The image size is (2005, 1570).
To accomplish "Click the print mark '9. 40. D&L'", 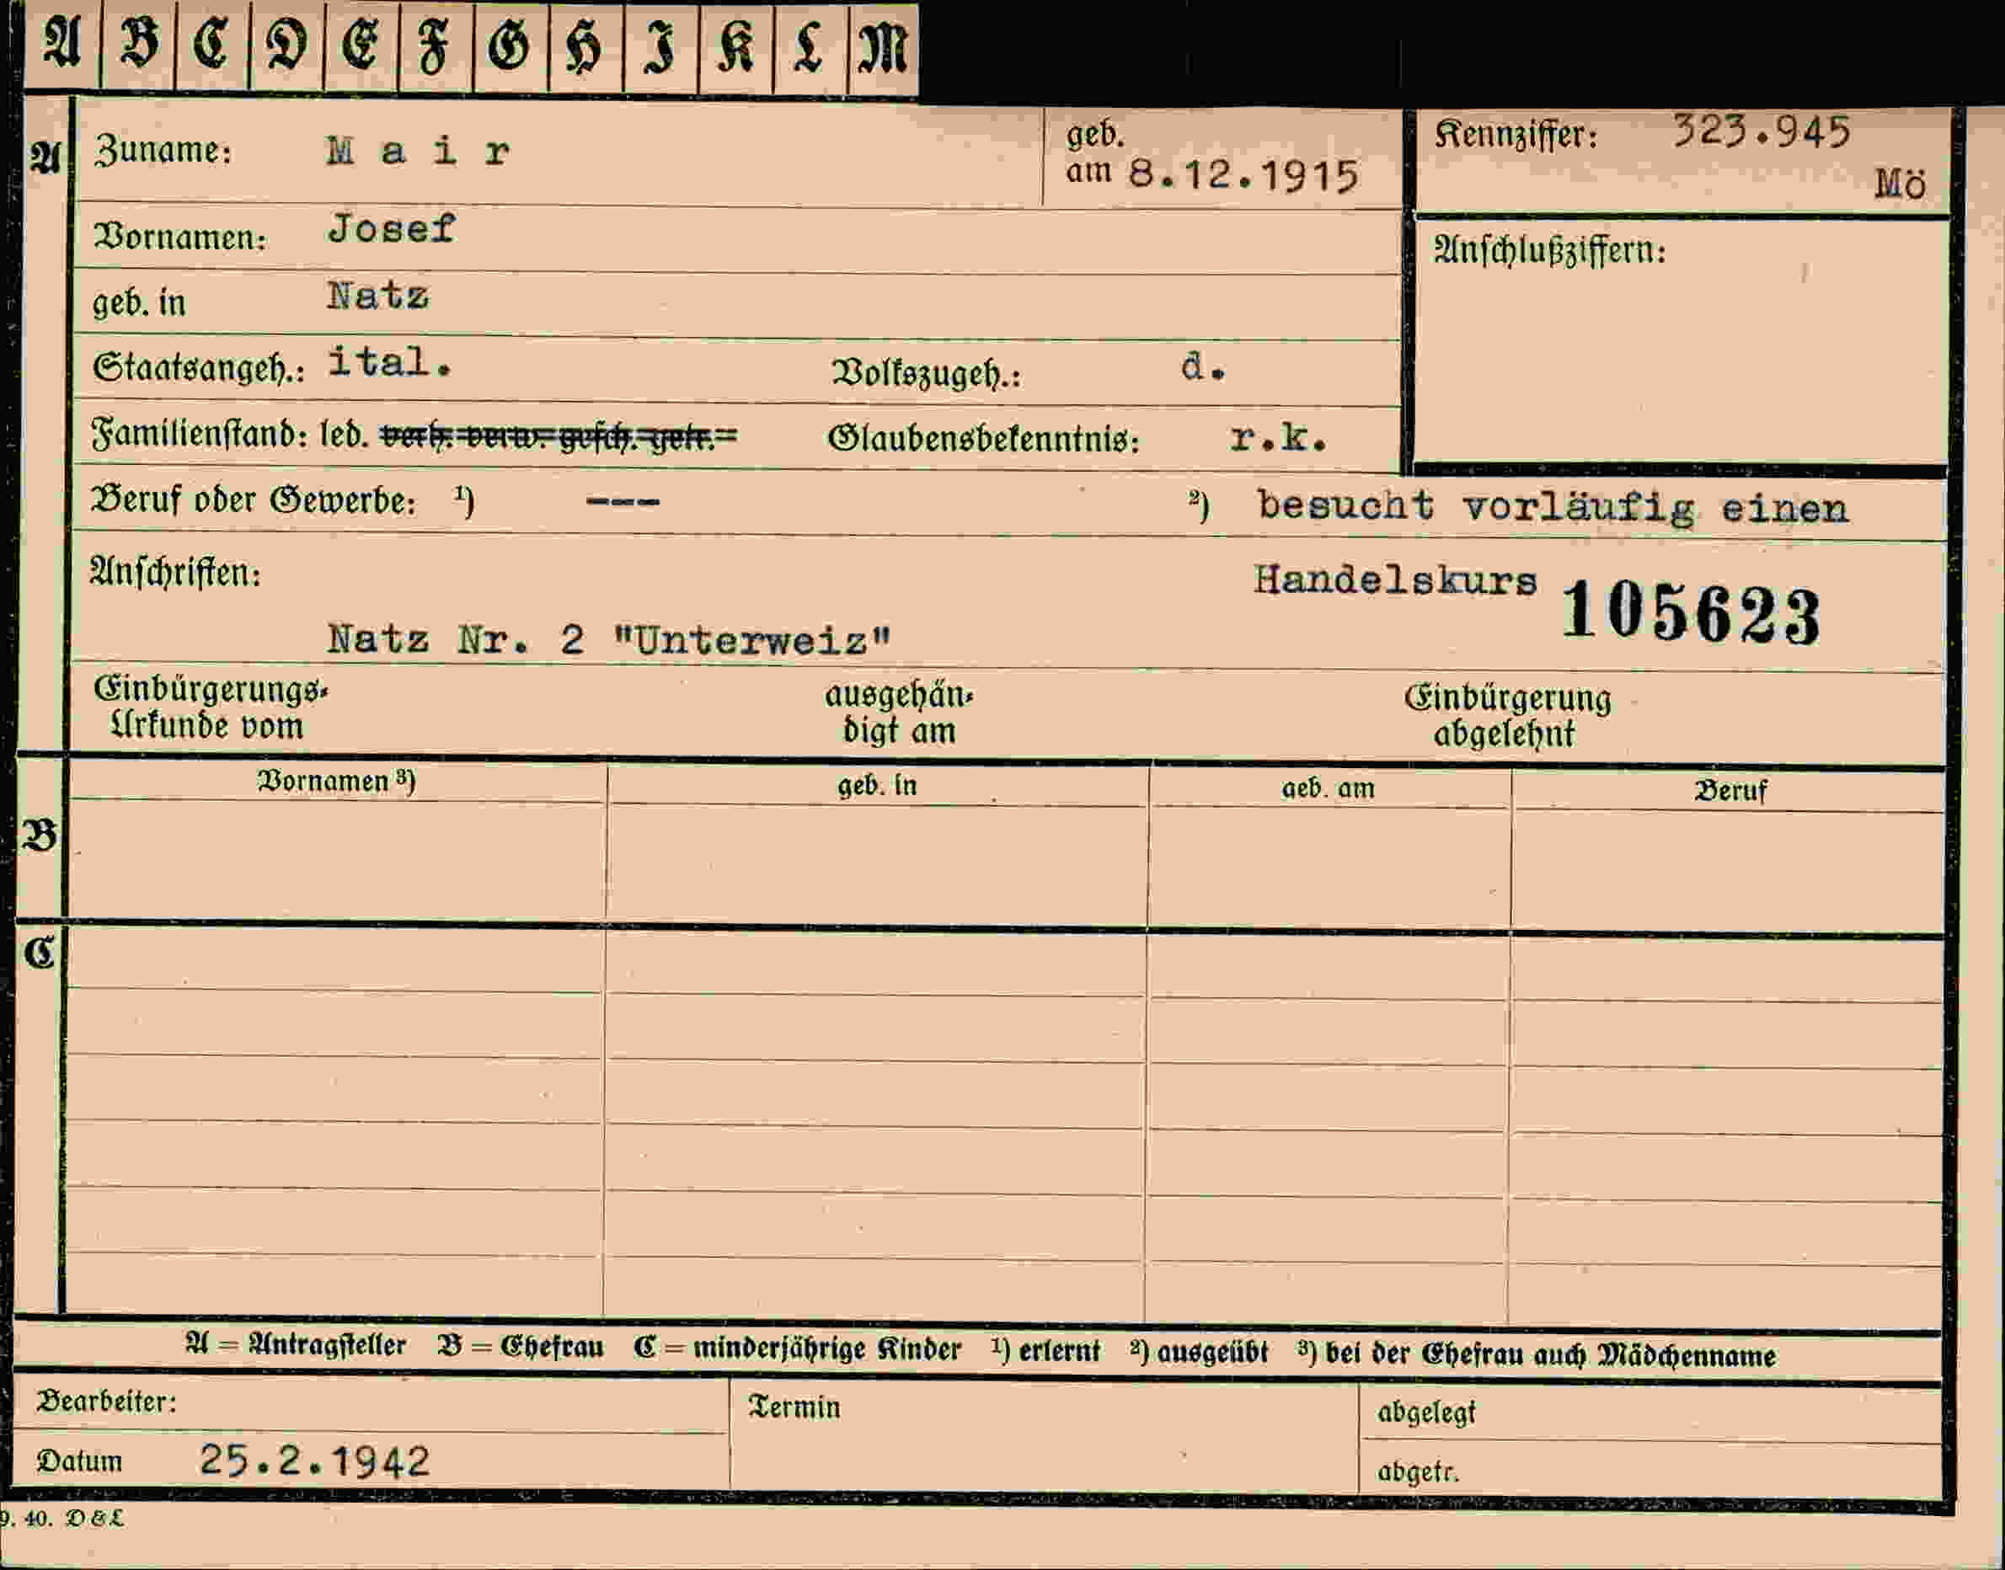I will 61,1519.
